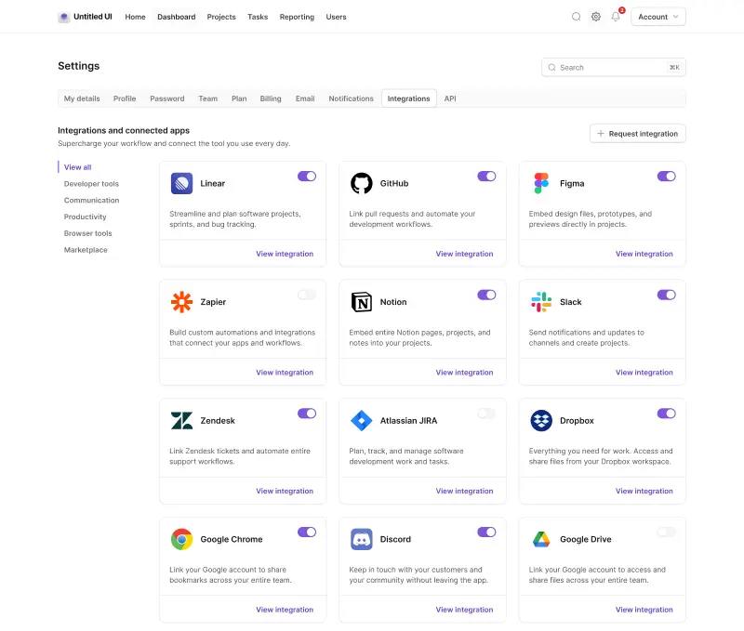
Task: Click the GitHub octocat icon
Action: 362,183
